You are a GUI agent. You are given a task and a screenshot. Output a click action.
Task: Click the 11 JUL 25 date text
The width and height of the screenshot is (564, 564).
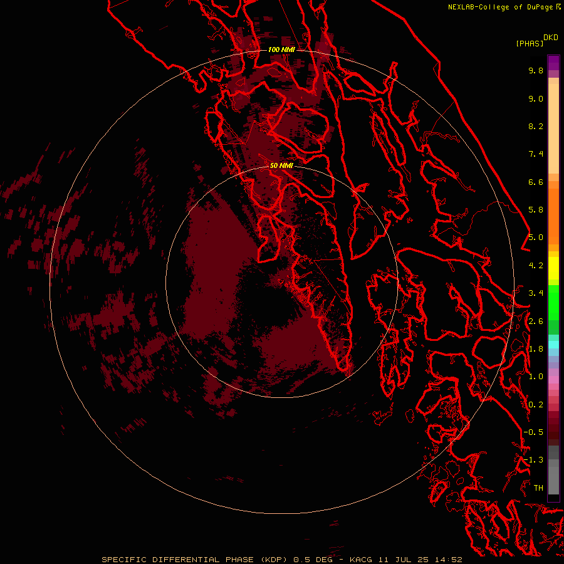402,560
